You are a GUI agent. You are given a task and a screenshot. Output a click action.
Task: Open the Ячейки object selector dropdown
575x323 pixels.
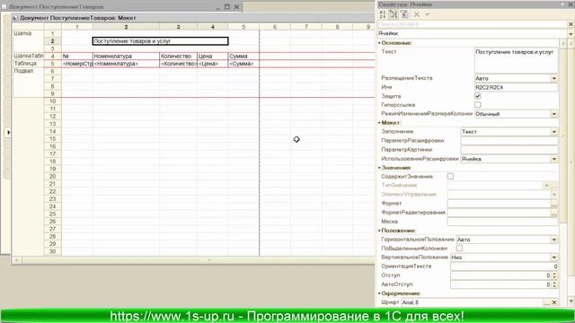571,34
